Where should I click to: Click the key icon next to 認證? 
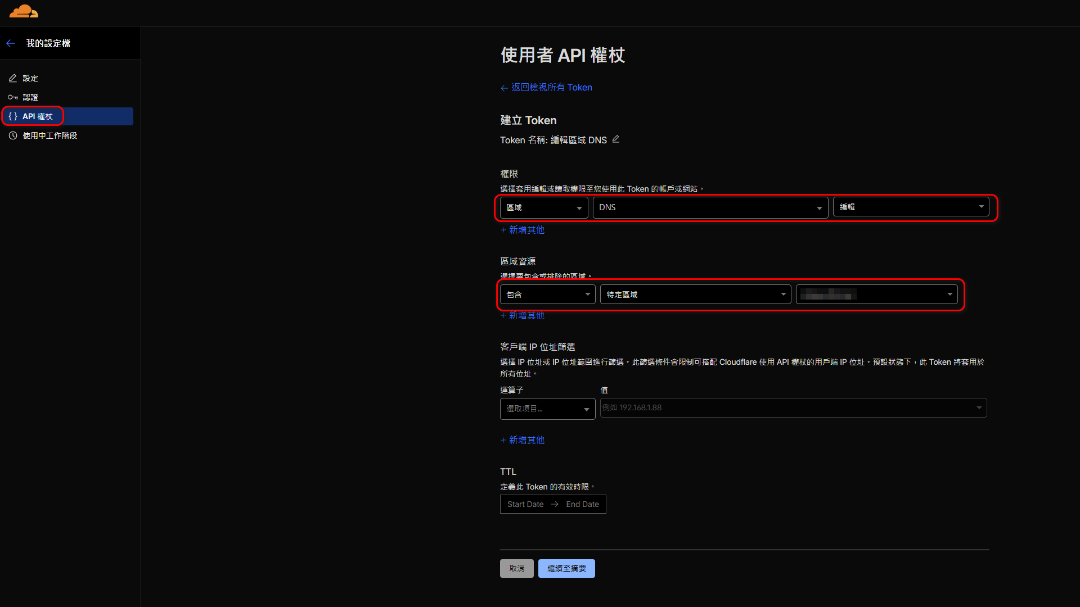(13, 97)
